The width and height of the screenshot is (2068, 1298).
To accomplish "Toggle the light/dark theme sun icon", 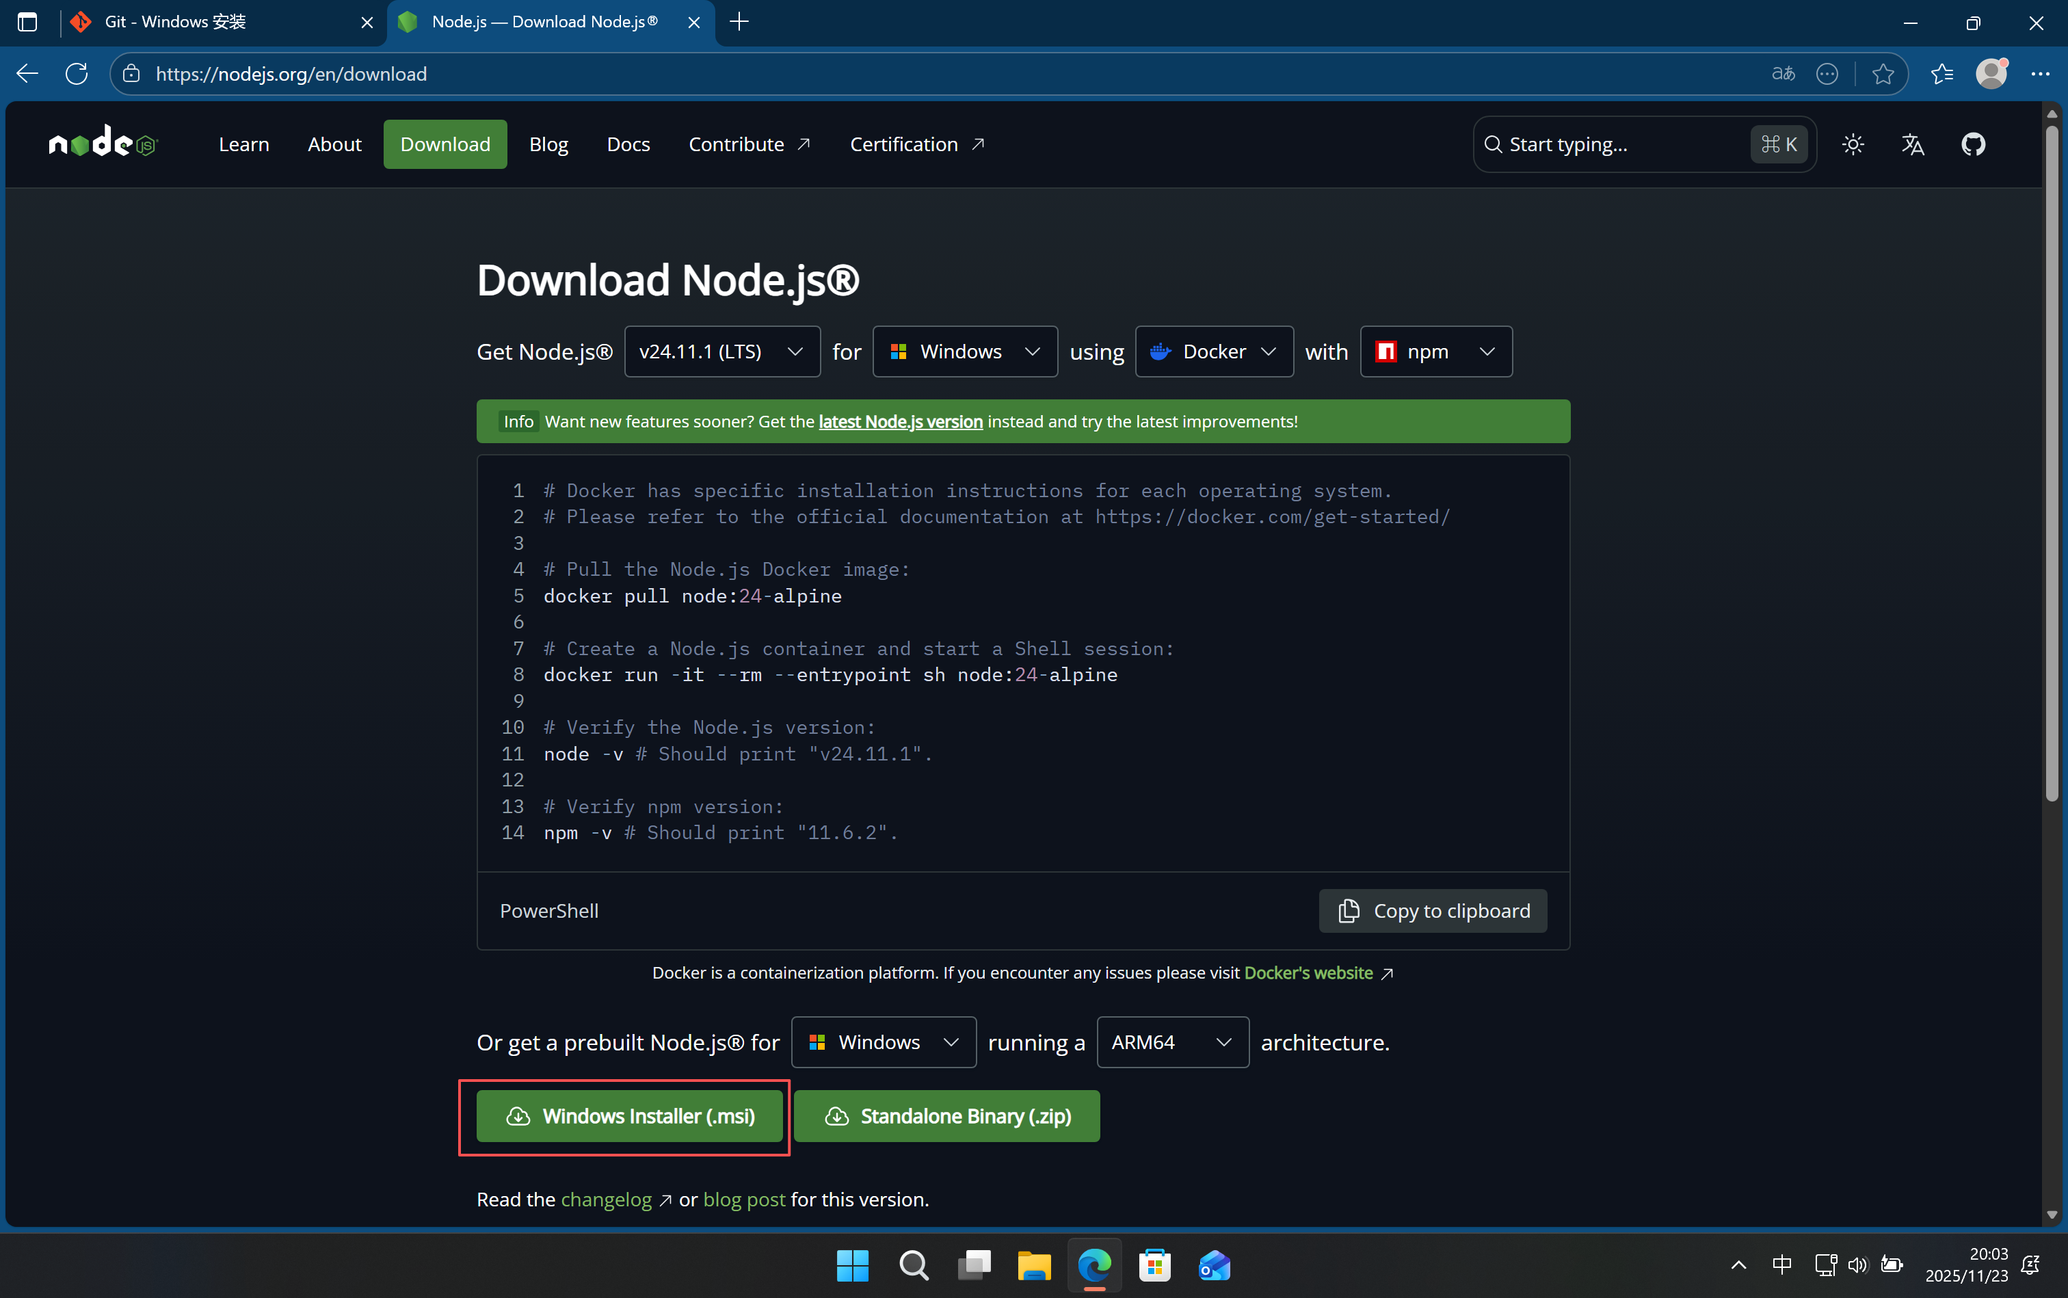I will click(1853, 144).
